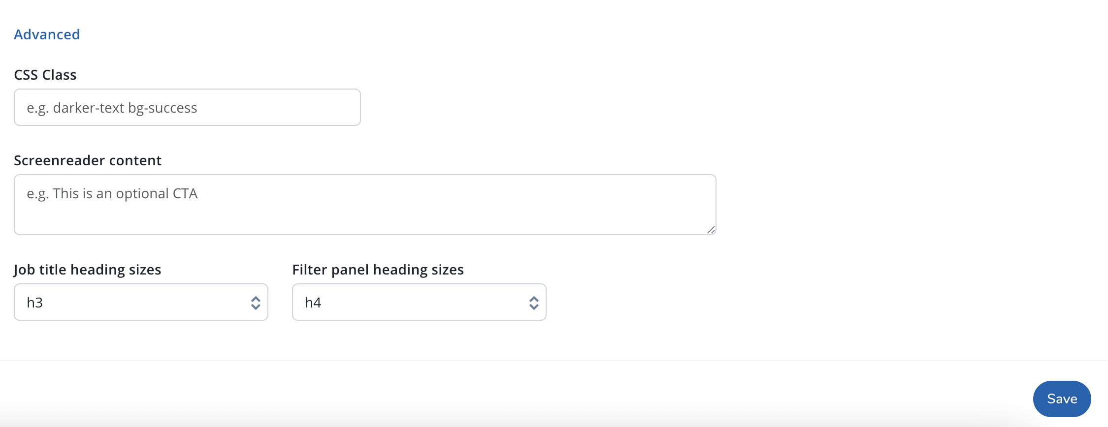1108x427 pixels.
Task: Click the optional CTA placeholder text area
Action: click(364, 204)
